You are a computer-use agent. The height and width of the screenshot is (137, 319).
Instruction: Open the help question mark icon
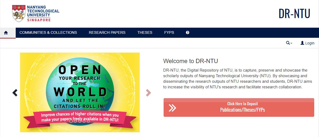[188, 32]
